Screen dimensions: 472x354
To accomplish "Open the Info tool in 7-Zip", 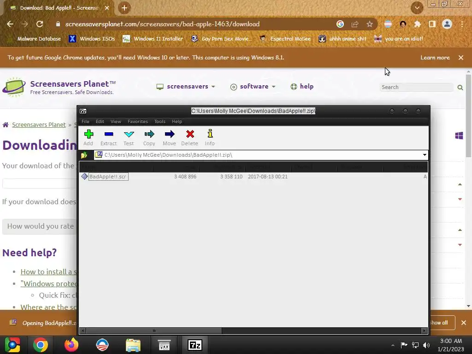I will coord(210,137).
